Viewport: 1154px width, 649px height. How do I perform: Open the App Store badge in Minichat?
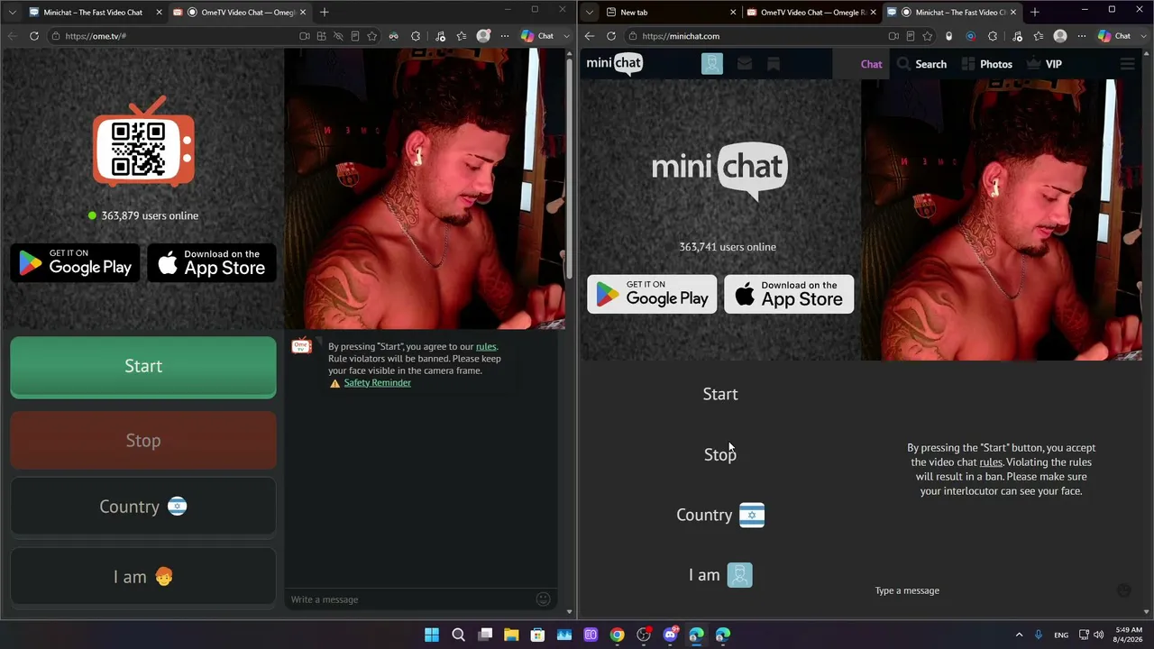pos(789,295)
